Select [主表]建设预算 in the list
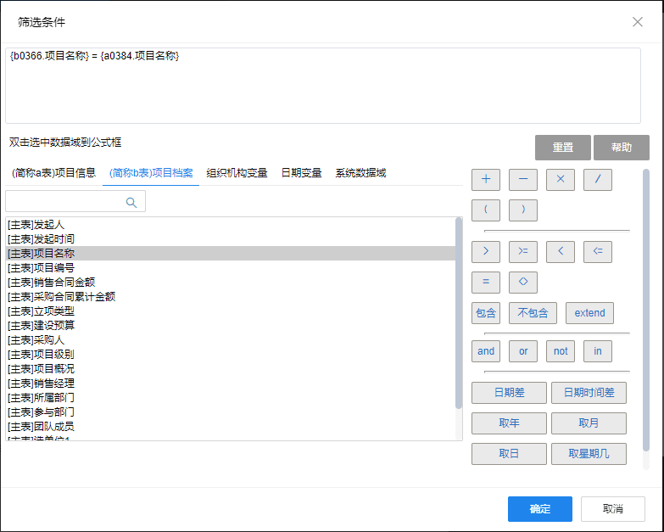The height and width of the screenshot is (532, 664). (231, 325)
